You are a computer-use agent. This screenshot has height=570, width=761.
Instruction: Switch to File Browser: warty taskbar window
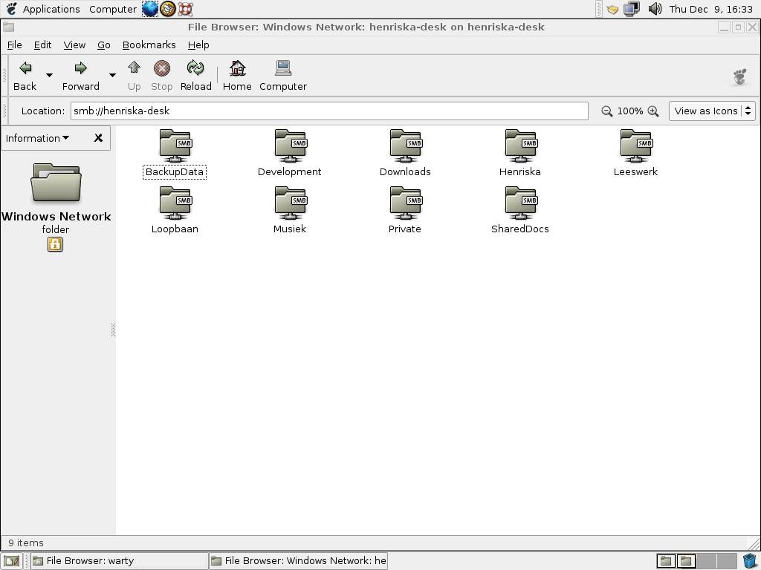(119, 560)
